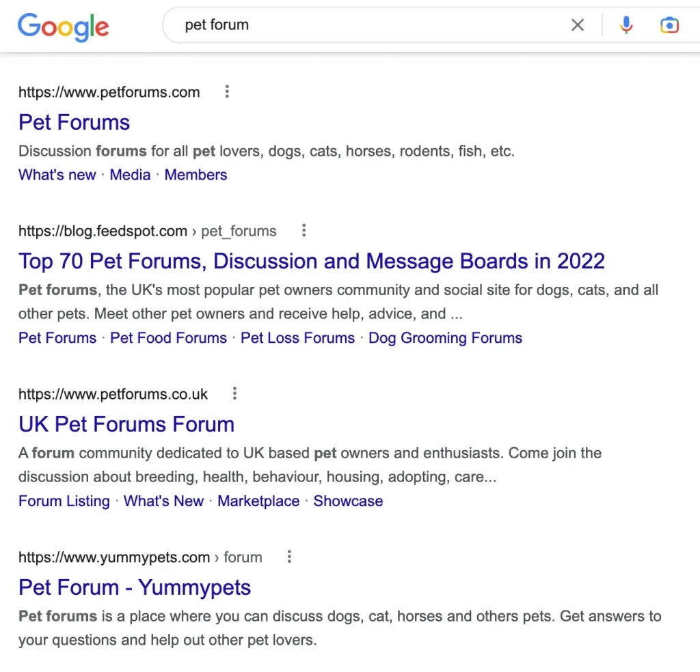Click the snippet 'the UK's most popular pet owners community'
Screen dimensions: 700x672
pyautogui.click(x=338, y=302)
